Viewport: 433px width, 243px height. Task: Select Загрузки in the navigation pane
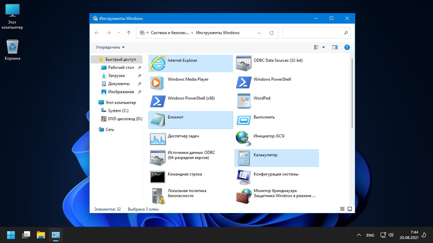click(x=116, y=76)
